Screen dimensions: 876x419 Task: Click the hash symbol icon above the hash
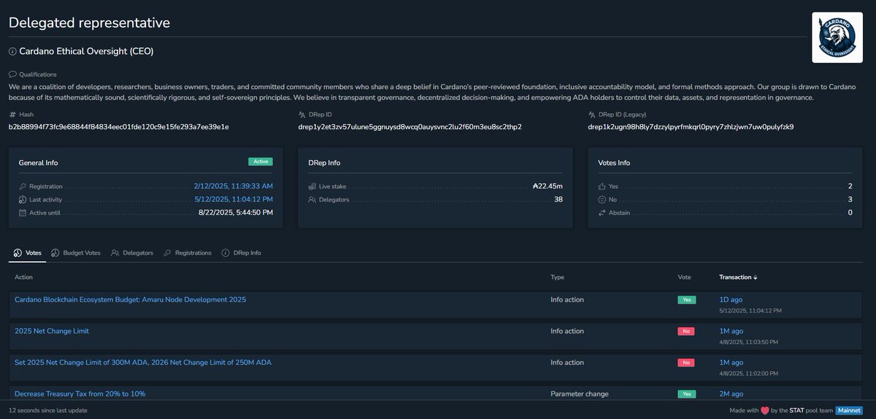(12, 115)
